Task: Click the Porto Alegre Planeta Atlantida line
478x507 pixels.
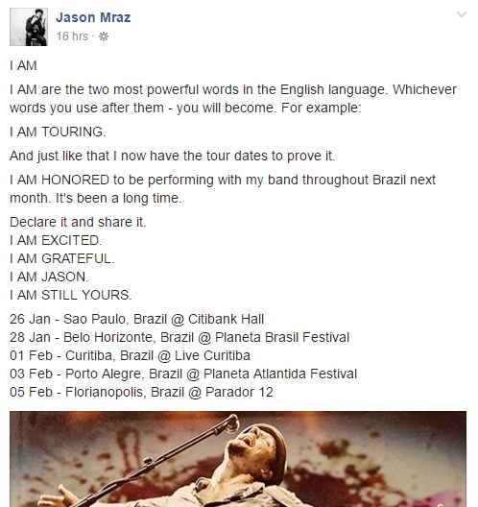Action: coord(183,374)
